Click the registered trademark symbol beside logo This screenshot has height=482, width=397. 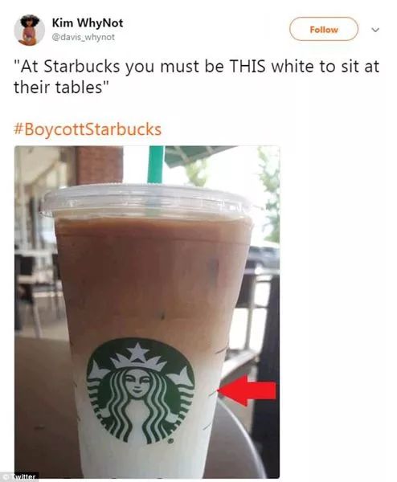(x=170, y=441)
